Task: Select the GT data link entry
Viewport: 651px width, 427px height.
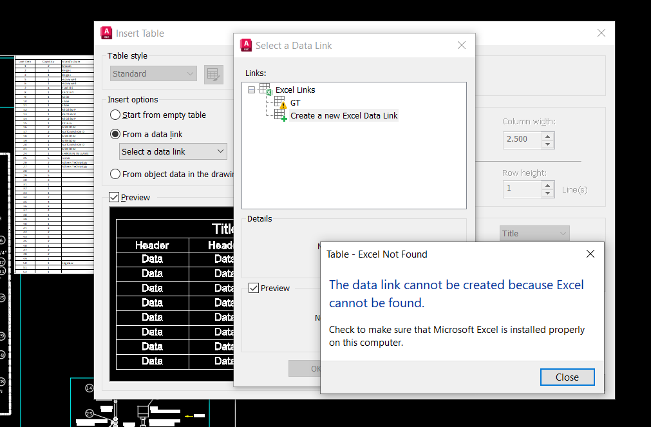Action: tap(295, 102)
